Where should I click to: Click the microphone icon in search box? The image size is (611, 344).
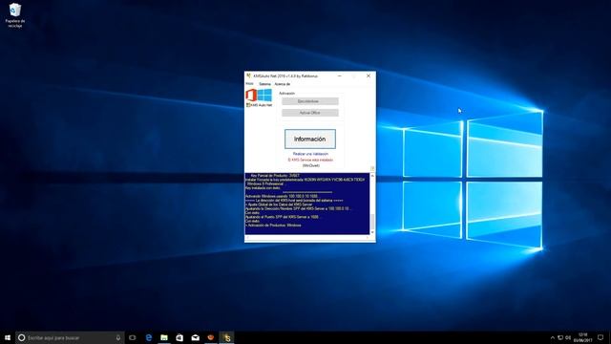click(118, 337)
